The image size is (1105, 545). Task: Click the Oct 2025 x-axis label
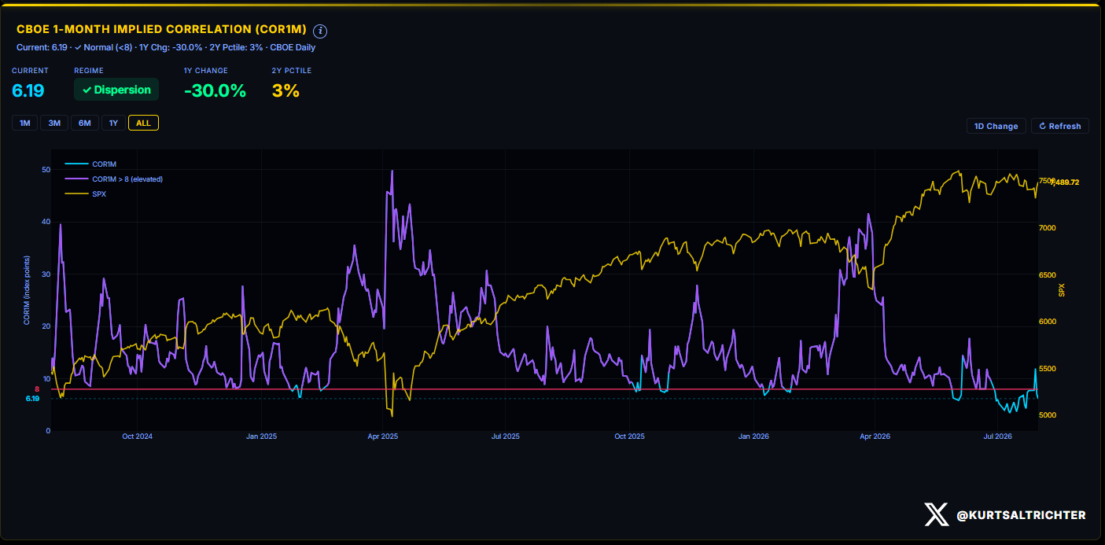(629, 436)
